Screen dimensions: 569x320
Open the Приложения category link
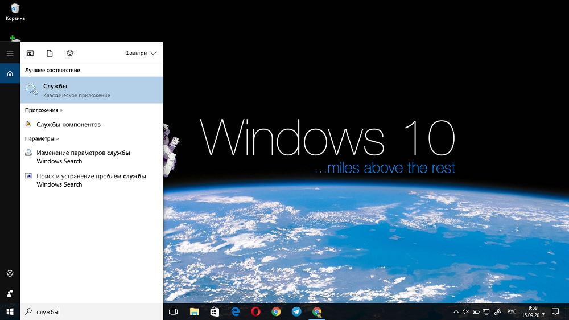[x=44, y=110]
